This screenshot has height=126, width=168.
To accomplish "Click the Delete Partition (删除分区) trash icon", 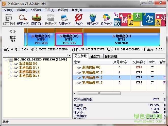I will [x=92, y=20].
